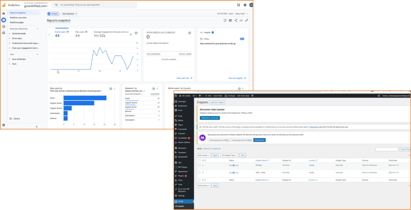The width and height of the screenshot is (411, 210).
Task: Click the pencil icon to customize report
Action: coord(247,20)
